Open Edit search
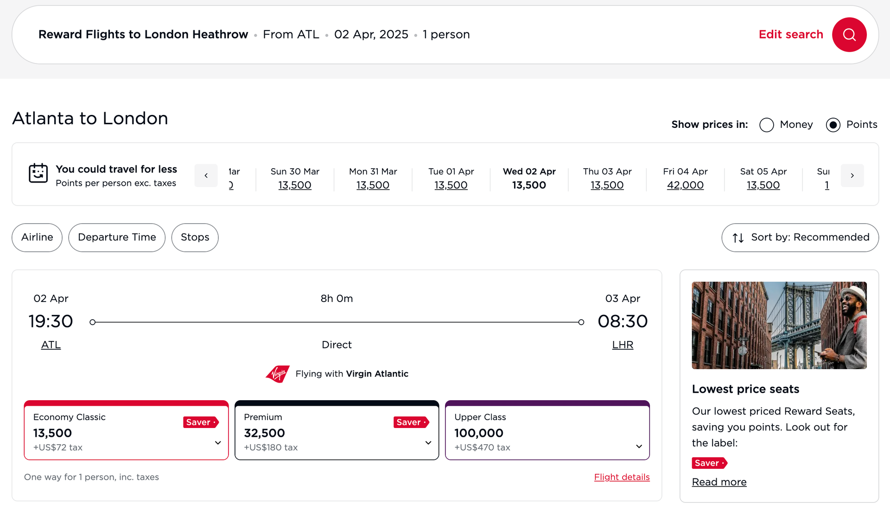The image size is (890, 510). (x=790, y=34)
